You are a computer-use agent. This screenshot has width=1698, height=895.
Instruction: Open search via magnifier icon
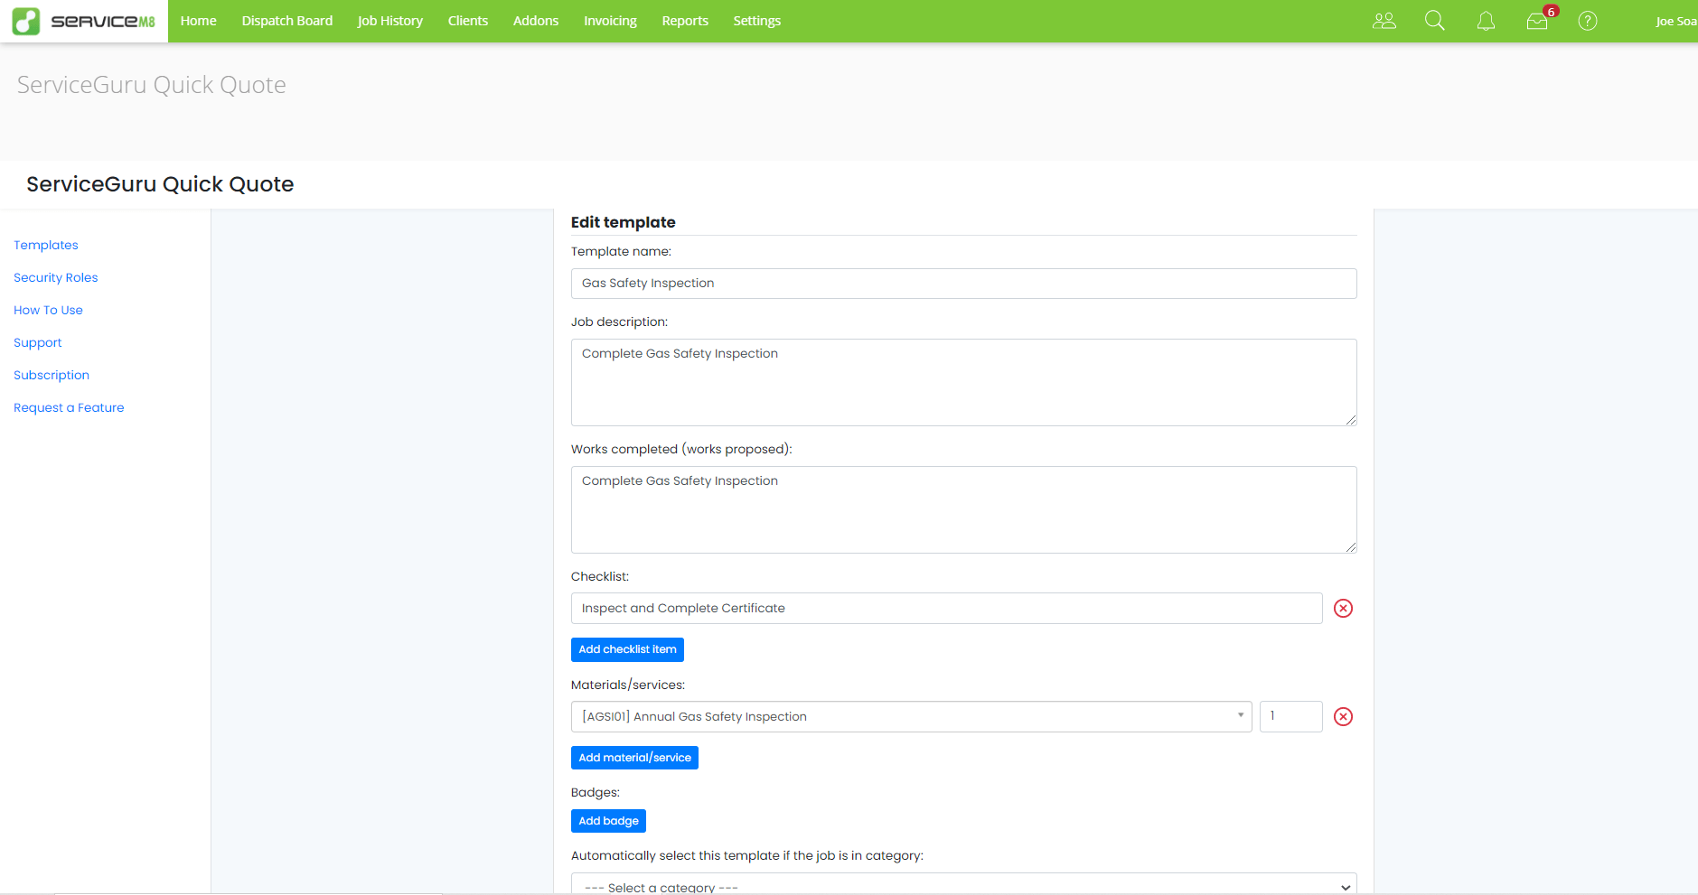[1435, 21]
